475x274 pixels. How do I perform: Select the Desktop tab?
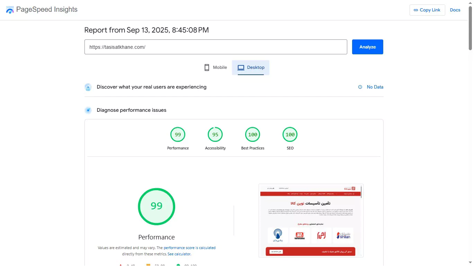pos(251,67)
